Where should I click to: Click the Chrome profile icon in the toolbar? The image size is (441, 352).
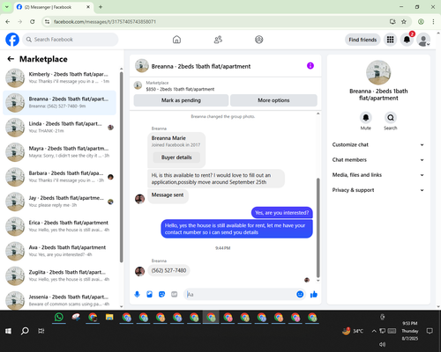tap(421, 22)
